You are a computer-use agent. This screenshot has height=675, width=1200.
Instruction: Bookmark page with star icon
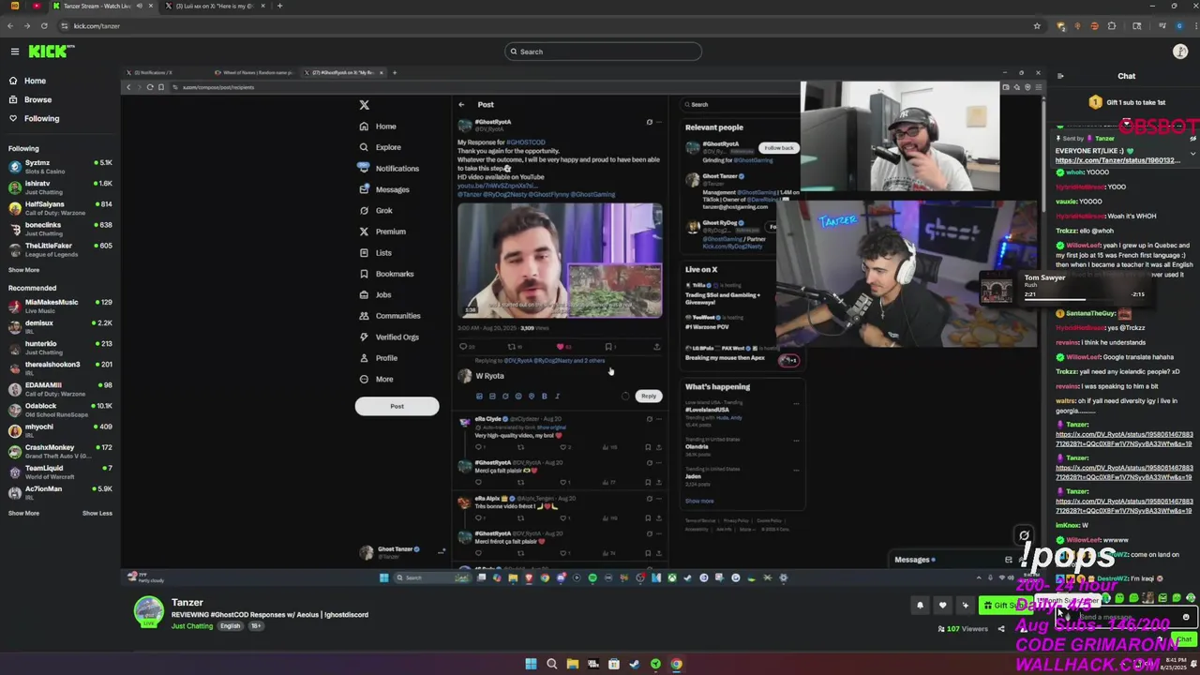click(x=1037, y=26)
